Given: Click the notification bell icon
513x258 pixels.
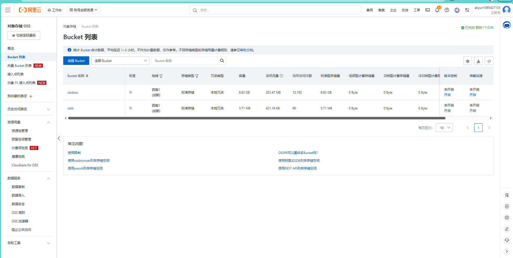Looking at the screenshot, I should 437,10.
